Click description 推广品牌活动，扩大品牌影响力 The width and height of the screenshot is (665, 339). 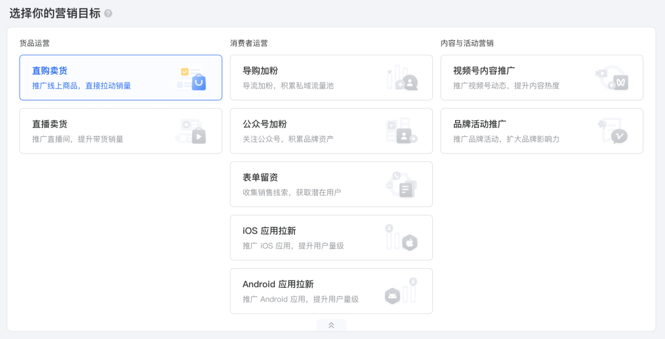(506, 139)
